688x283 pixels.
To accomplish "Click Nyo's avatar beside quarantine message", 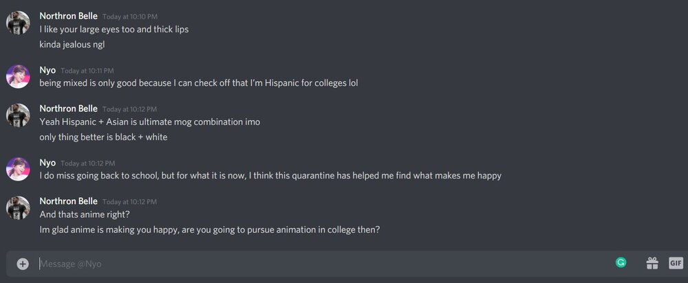I will click(x=18, y=169).
